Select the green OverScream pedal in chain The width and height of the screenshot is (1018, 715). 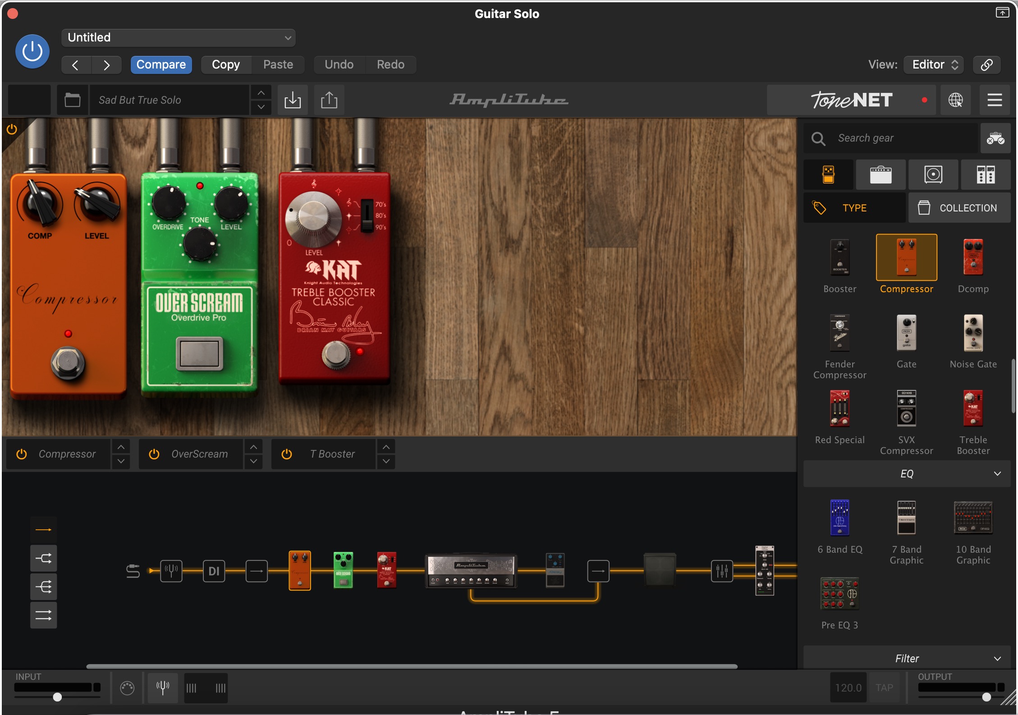tap(343, 570)
